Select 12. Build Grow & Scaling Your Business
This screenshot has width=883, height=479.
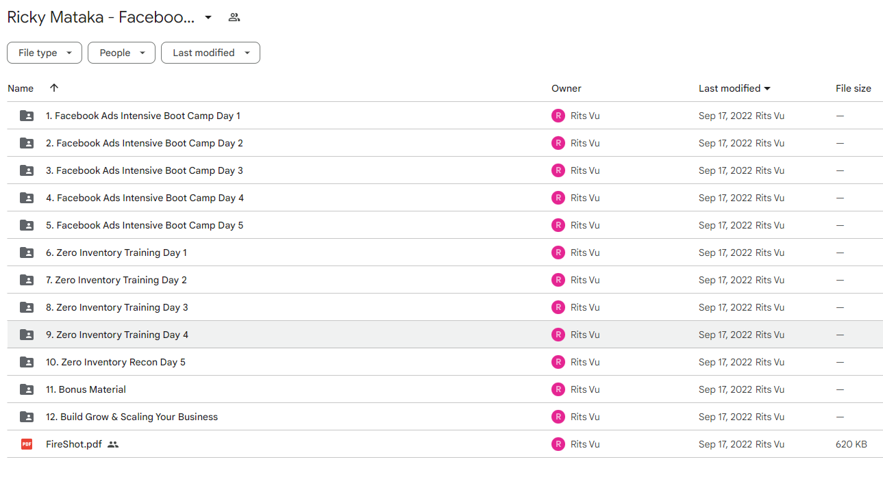[132, 417]
